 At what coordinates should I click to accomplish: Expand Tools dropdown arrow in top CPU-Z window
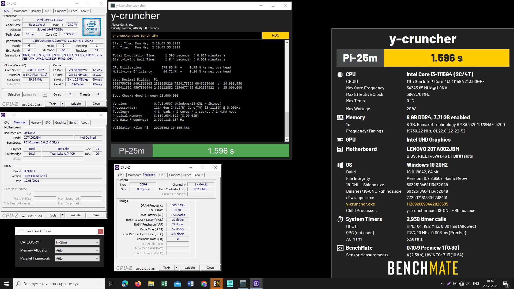63,104
